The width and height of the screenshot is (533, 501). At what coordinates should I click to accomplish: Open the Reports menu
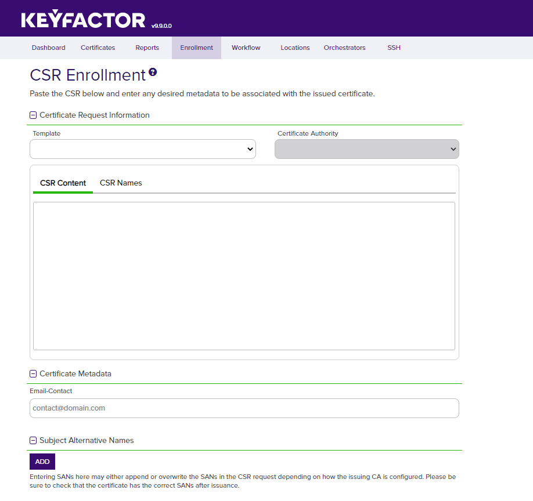[147, 48]
